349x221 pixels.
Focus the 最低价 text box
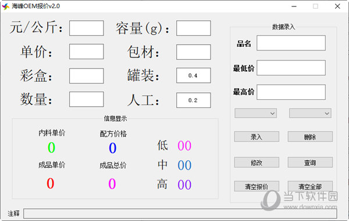(x=291, y=68)
